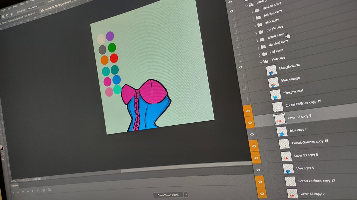357x200 pixels.
Task: Select Layer 53 copy 8 thumbnail
Action: 286,156
